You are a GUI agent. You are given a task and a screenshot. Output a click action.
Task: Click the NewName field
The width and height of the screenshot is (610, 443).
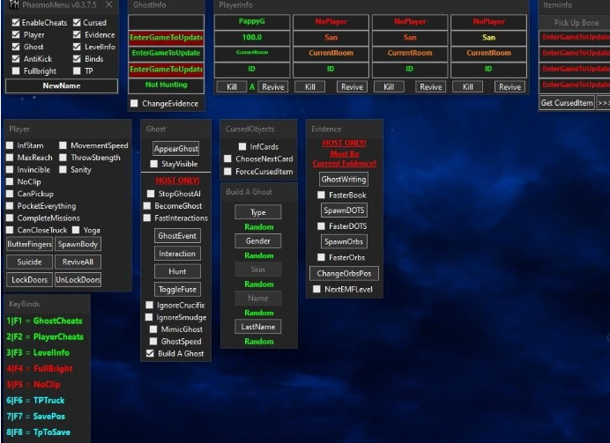pos(61,86)
